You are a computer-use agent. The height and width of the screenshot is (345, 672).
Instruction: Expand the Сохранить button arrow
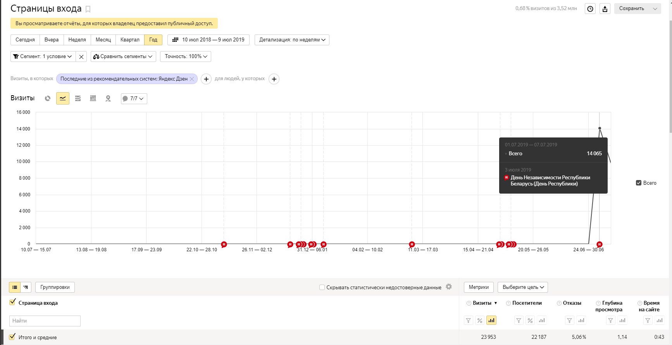[x=655, y=9]
